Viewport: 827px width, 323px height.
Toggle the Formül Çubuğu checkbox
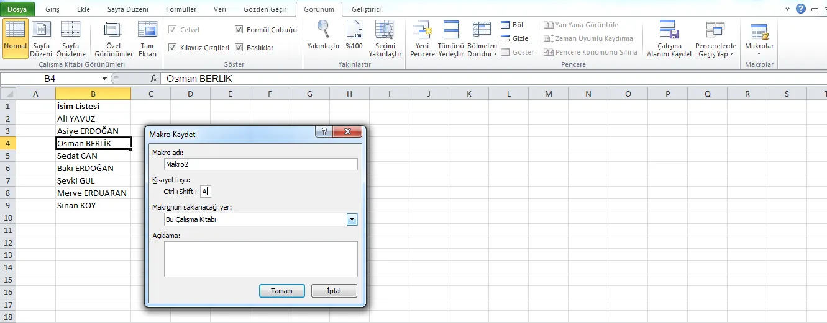tap(239, 30)
